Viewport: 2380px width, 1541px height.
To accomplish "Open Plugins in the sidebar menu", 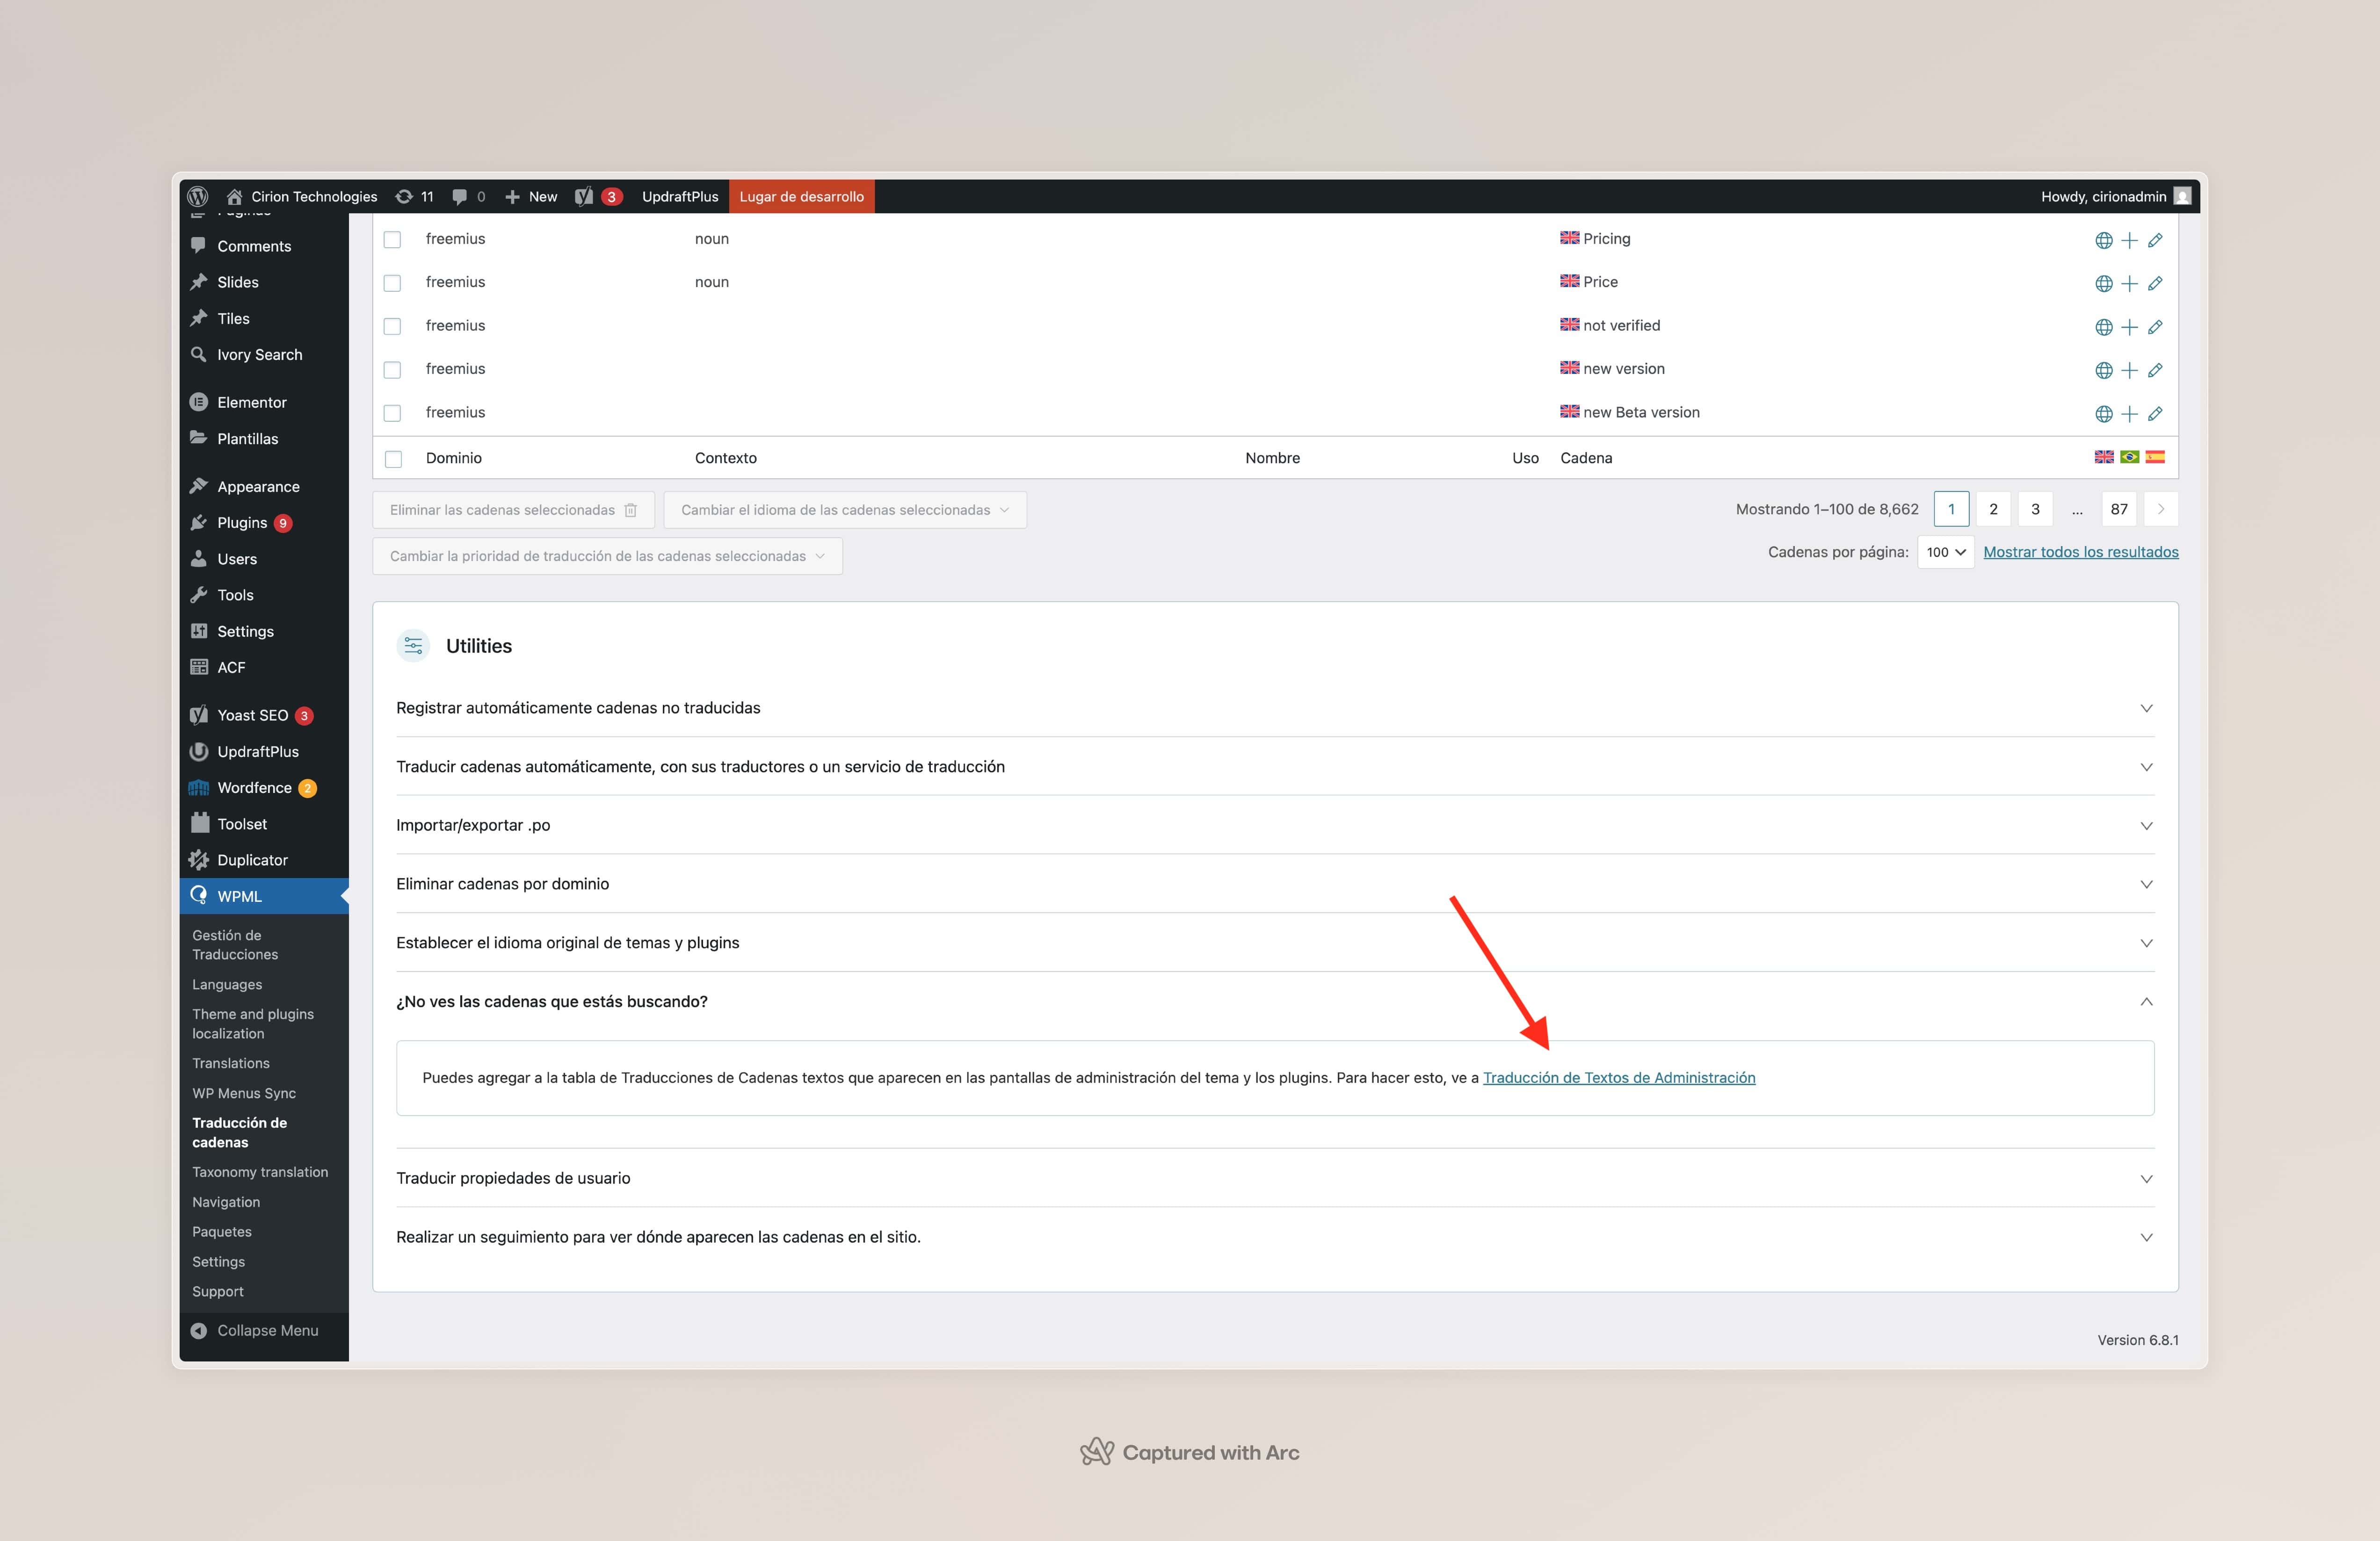I will click(x=264, y=523).
